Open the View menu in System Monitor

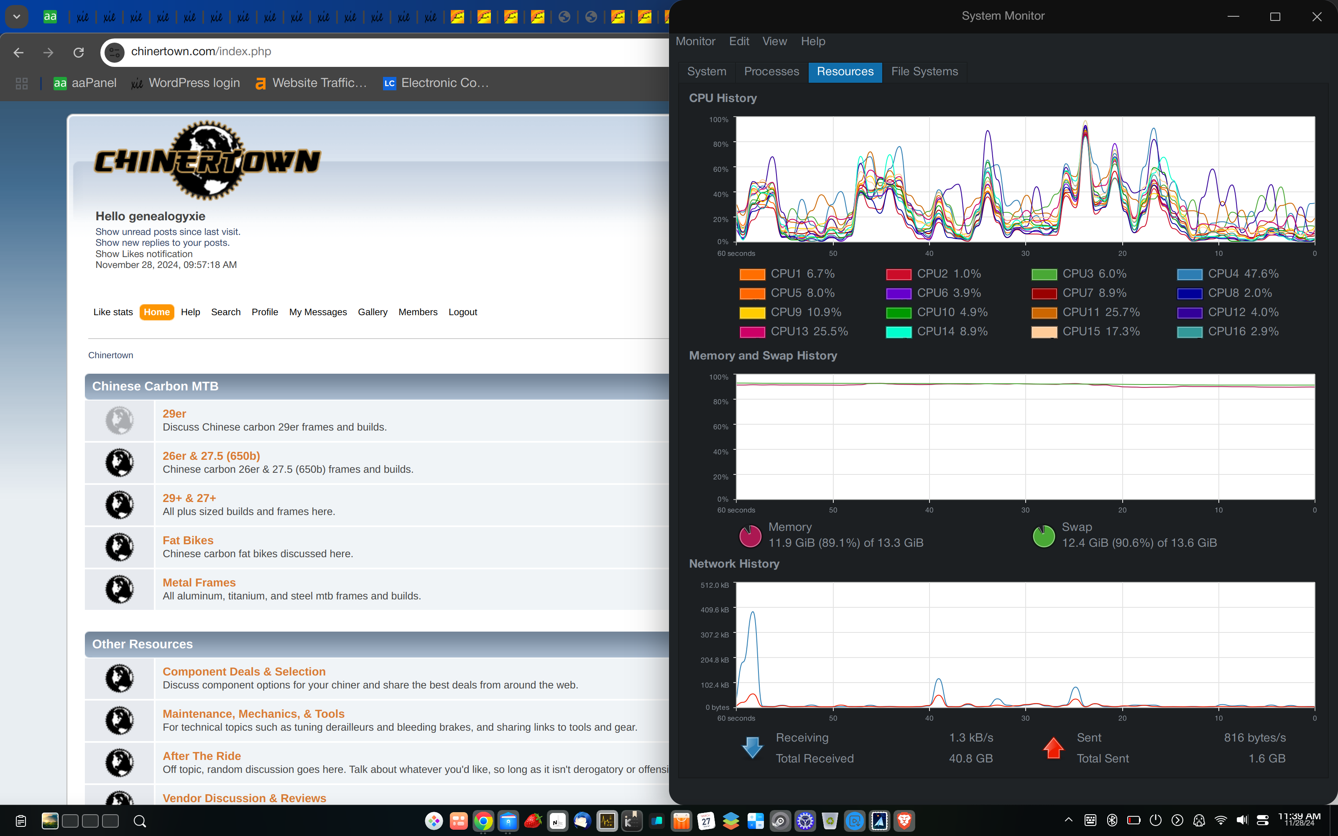point(775,41)
